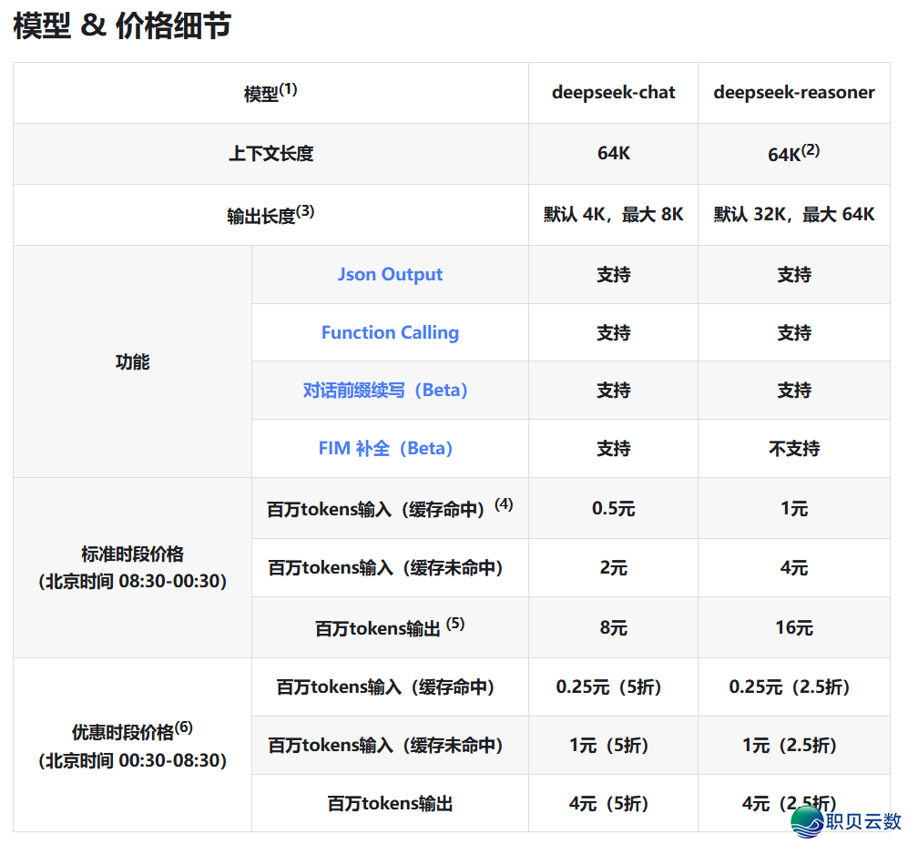Click 1元 standard-period cache-hit reasoner cell
908x844 pixels.
(794, 508)
